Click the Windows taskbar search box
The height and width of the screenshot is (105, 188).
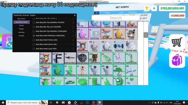pos(27,102)
